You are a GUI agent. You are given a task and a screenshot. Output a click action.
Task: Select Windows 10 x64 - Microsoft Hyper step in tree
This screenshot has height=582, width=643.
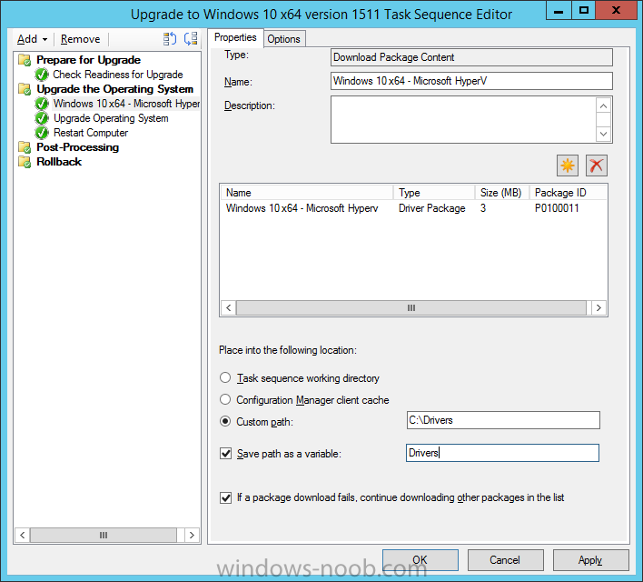[126, 104]
